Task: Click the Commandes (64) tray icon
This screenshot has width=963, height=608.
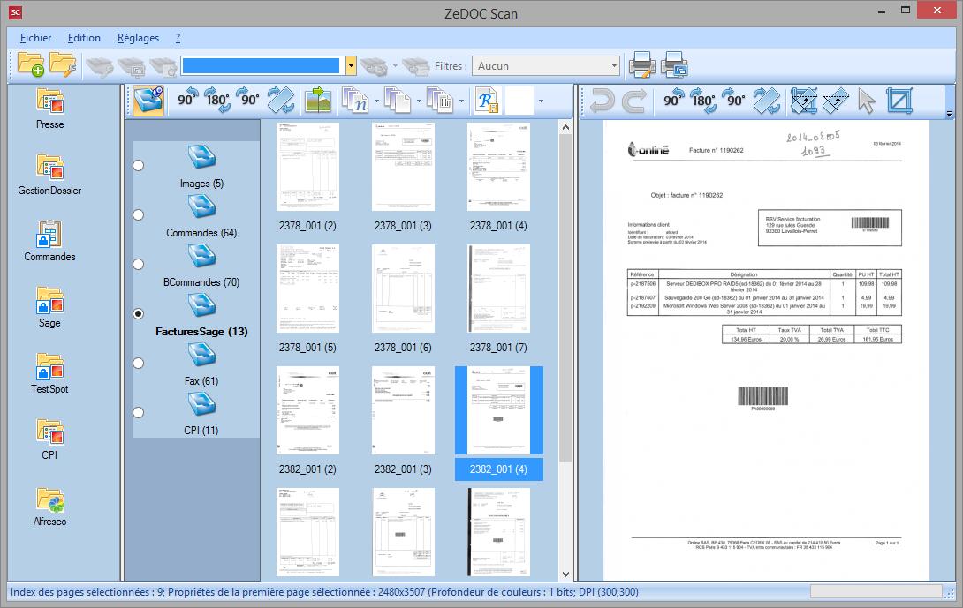Action: (202, 206)
